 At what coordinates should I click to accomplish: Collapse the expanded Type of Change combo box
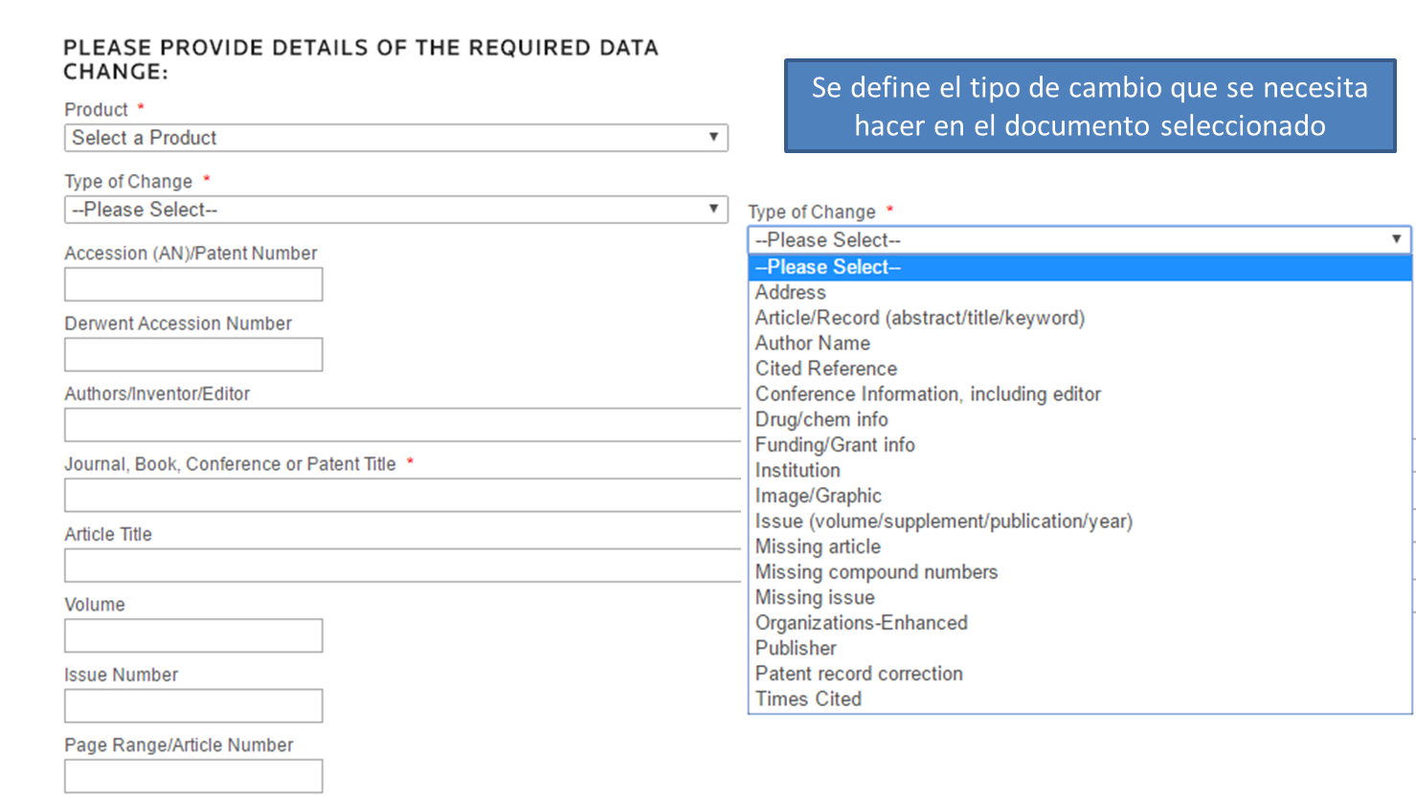pyautogui.click(x=1079, y=239)
